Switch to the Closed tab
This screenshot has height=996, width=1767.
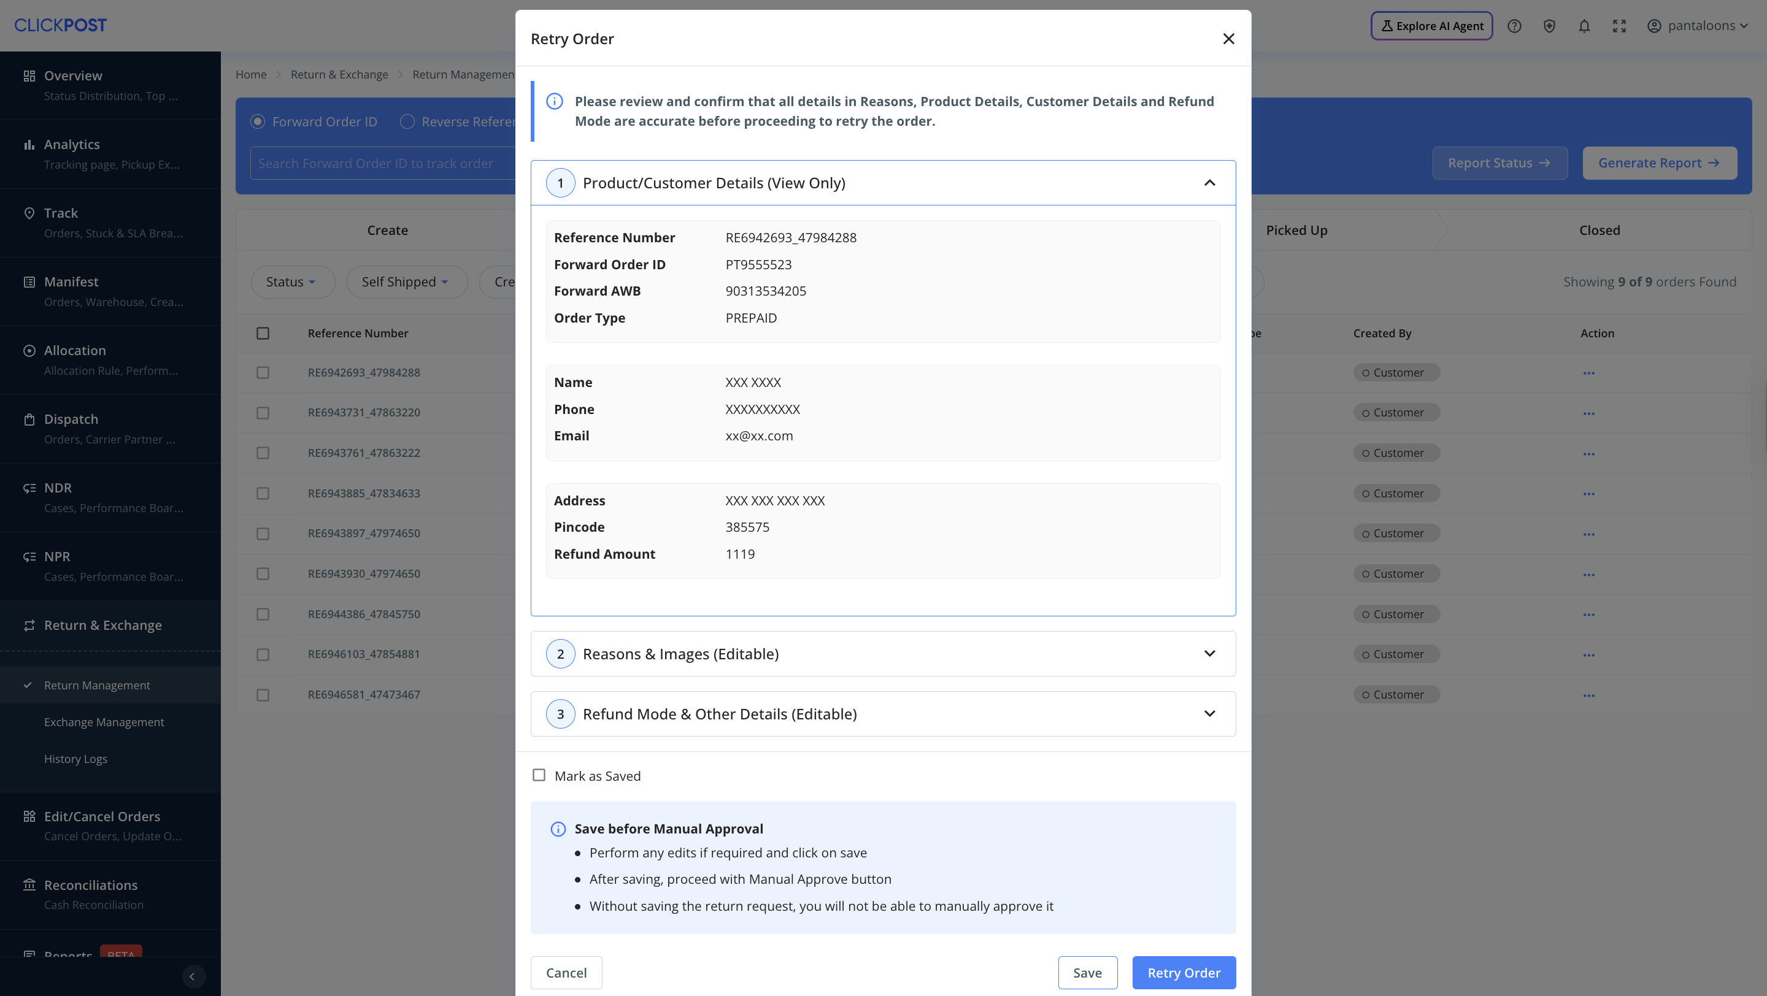click(x=1599, y=231)
